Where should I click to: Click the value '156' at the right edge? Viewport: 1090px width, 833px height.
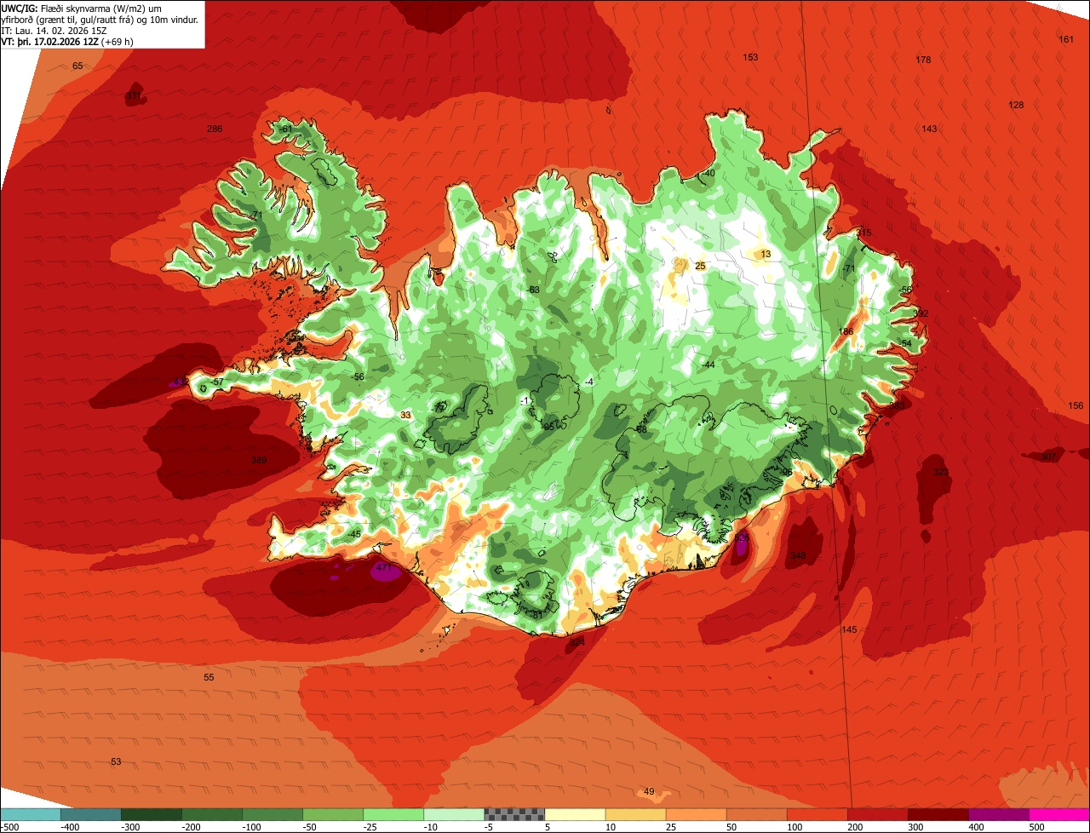1076,406
